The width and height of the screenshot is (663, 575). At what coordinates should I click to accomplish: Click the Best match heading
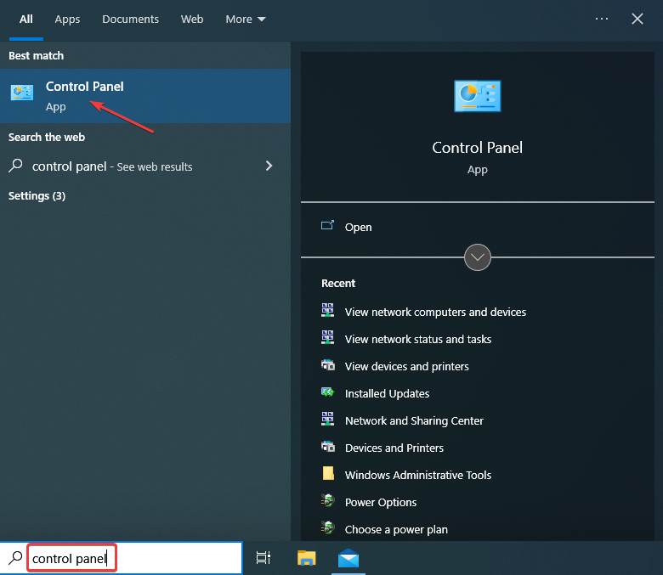tap(36, 56)
